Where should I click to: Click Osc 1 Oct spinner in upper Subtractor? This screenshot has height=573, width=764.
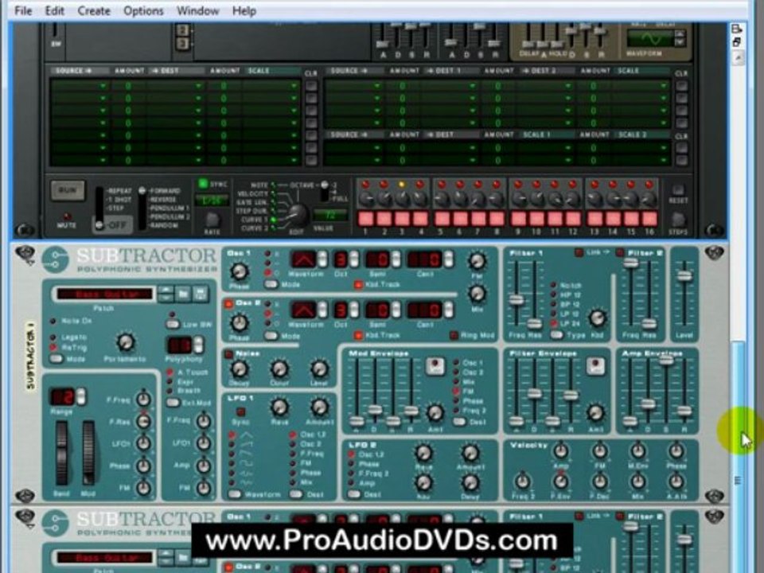(354, 259)
